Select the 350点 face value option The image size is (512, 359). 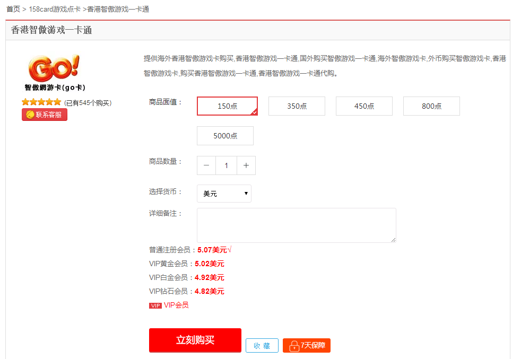pos(297,106)
